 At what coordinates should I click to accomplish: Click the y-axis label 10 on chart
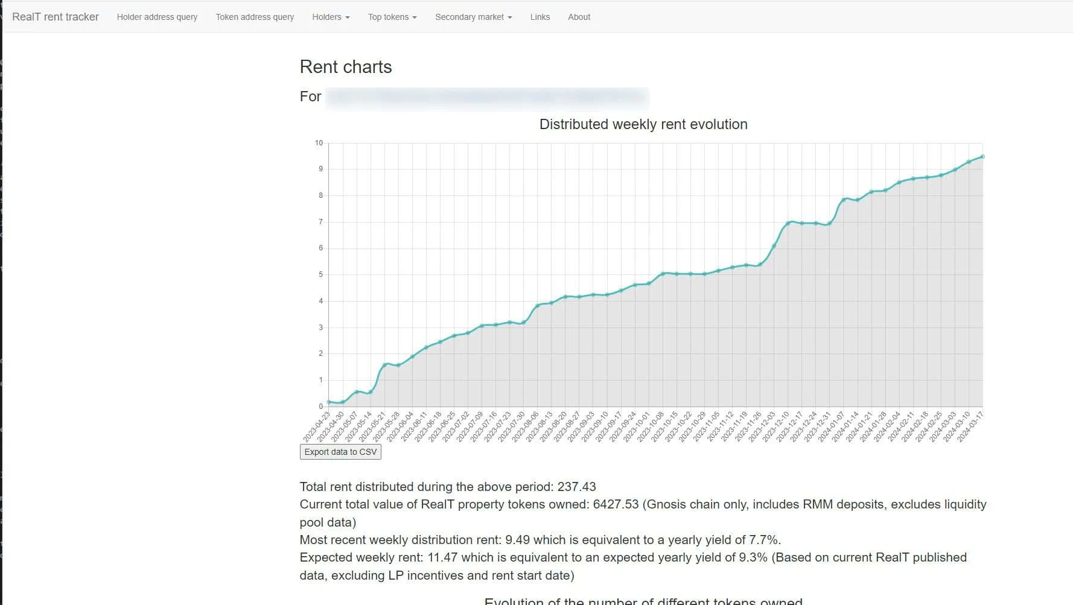319,143
